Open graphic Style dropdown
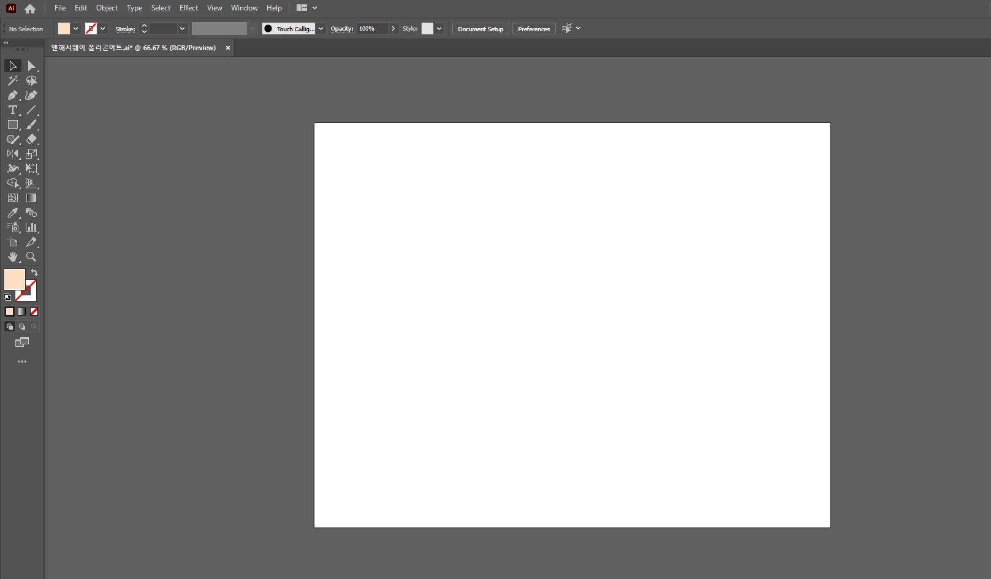 tap(439, 29)
